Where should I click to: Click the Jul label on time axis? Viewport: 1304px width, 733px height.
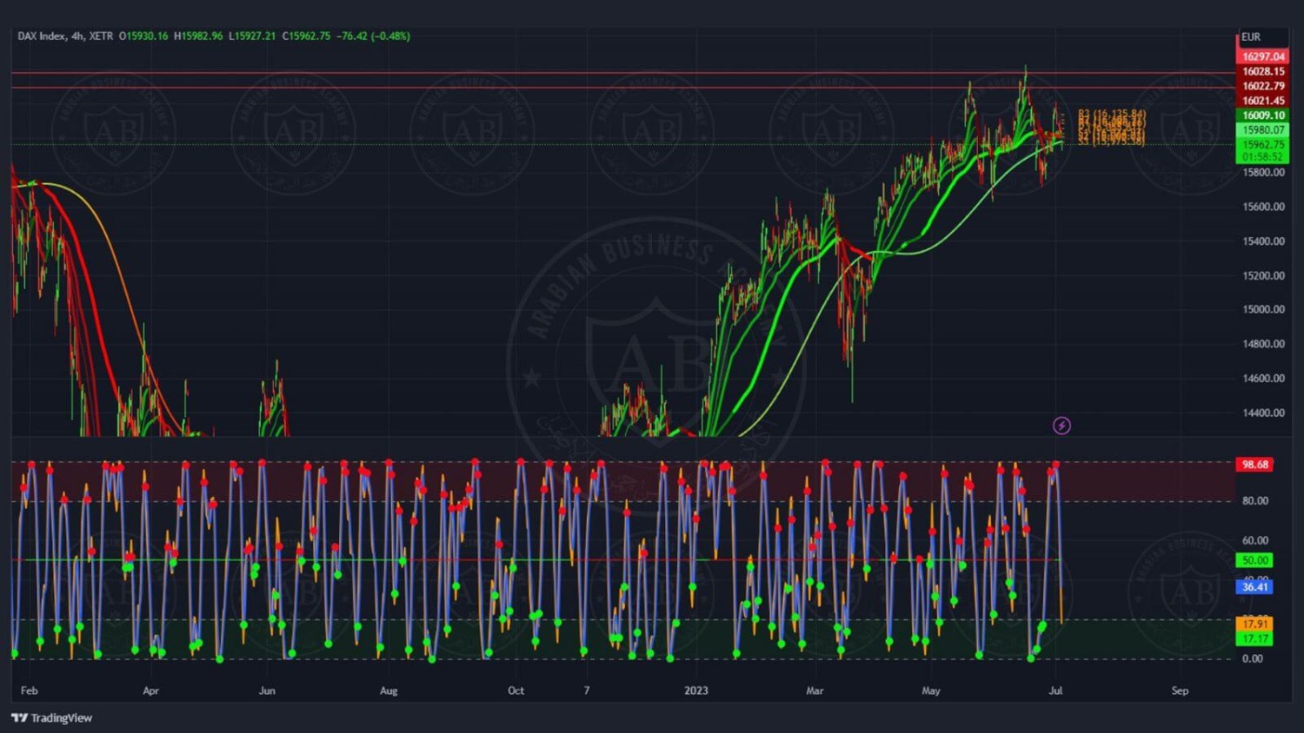click(1055, 690)
